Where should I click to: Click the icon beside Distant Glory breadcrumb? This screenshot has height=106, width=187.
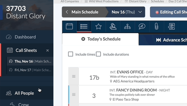pyautogui.click(x=127, y=1)
